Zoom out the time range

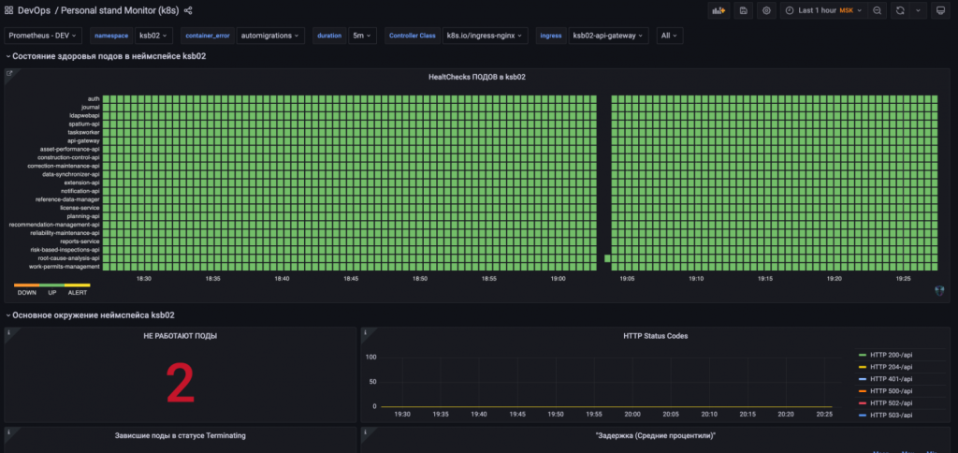pos(877,10)
